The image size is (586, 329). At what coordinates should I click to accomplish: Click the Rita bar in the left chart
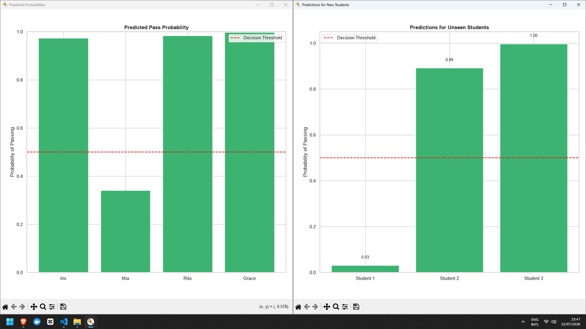pos(188,154)
